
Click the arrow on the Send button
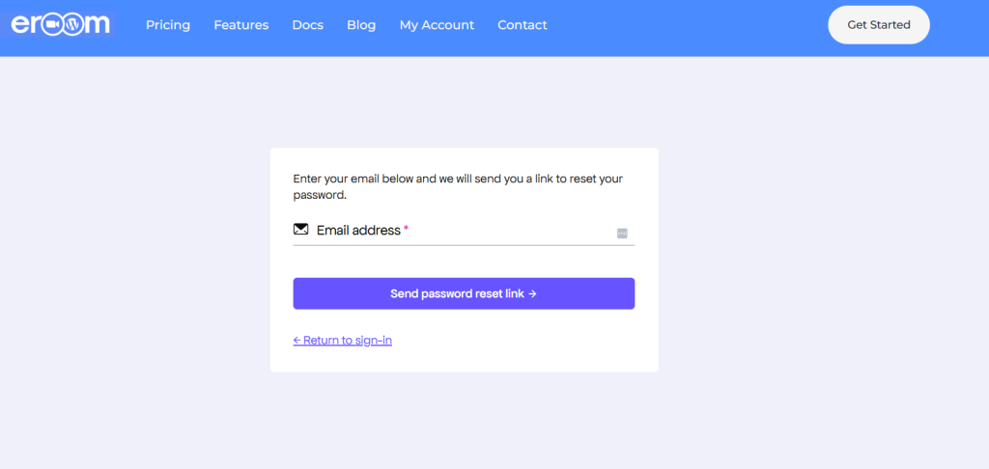point(532,293)
